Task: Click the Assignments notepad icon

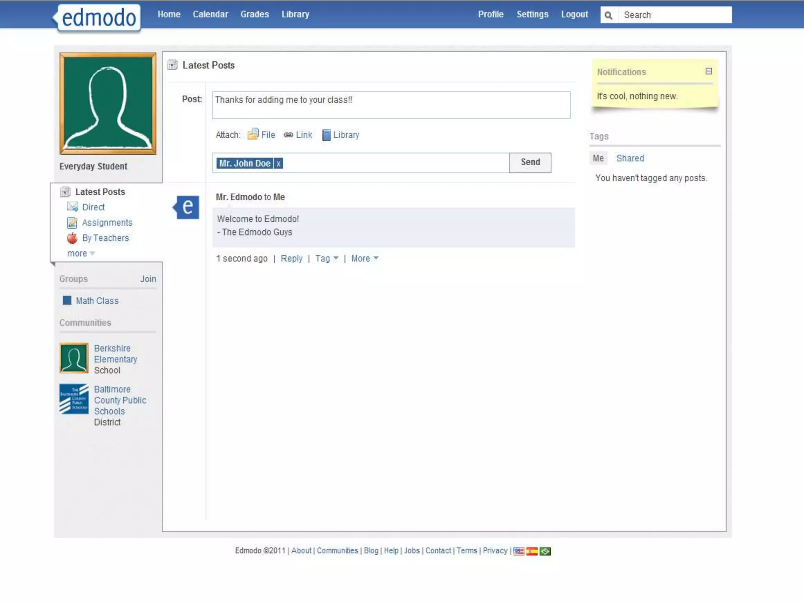Action: [72, 223]
